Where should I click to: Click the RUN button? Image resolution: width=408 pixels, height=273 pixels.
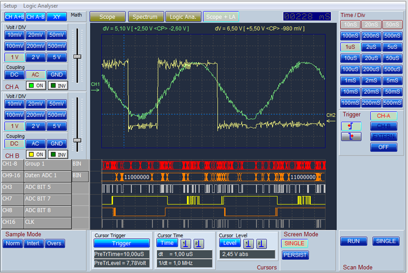tap(353, 241)
